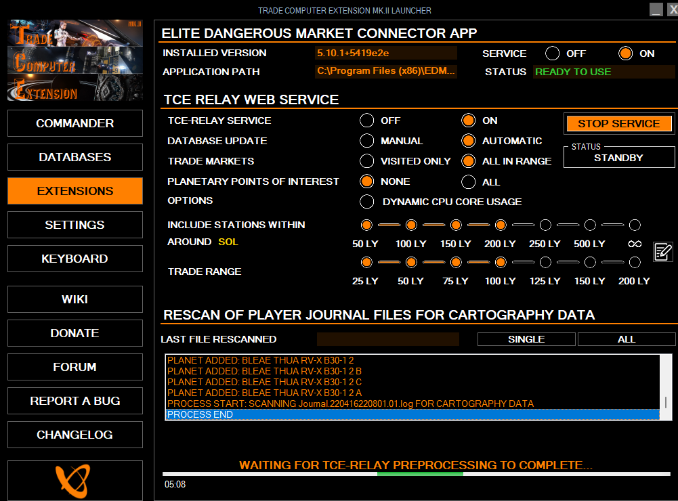Image resolution: width=678 pixels, height=501 pixels.
Task: Open the Wiki page
Action: (x=75, y=299)
